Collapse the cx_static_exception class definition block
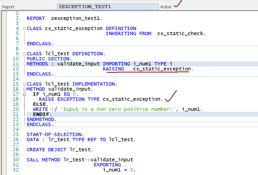258x175 pixels. (24, 29)
